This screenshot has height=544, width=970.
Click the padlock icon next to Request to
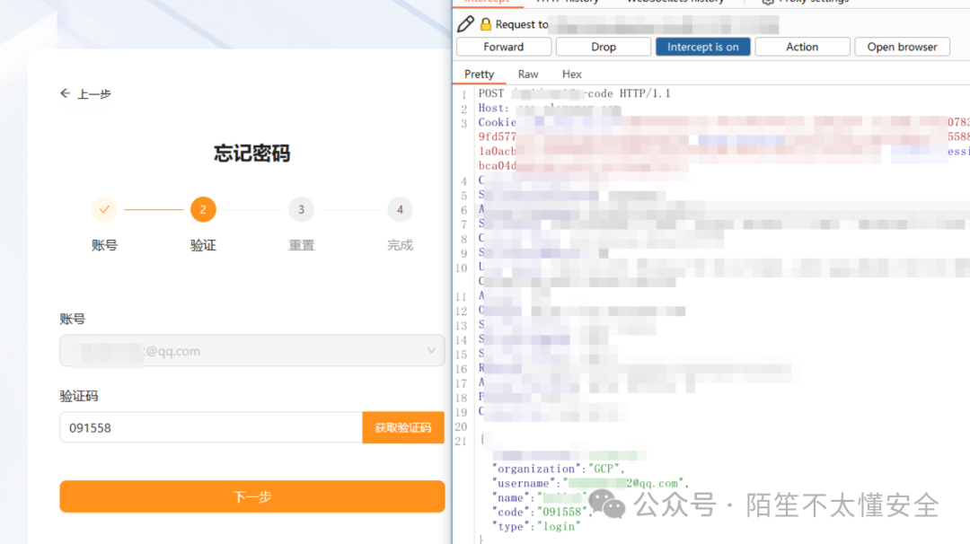click(486, 24)
